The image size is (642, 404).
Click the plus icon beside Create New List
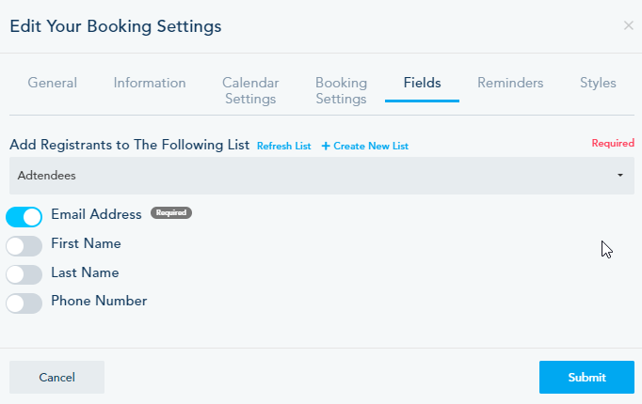[326, 147]
